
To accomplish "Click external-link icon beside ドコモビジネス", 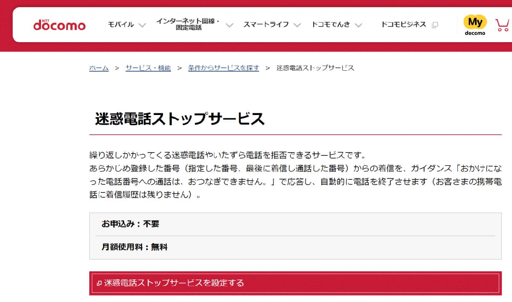I will point(435,25).
